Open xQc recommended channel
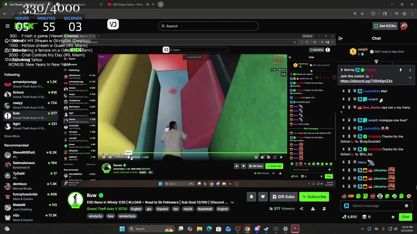417x234 pixels. pos(30,217)
